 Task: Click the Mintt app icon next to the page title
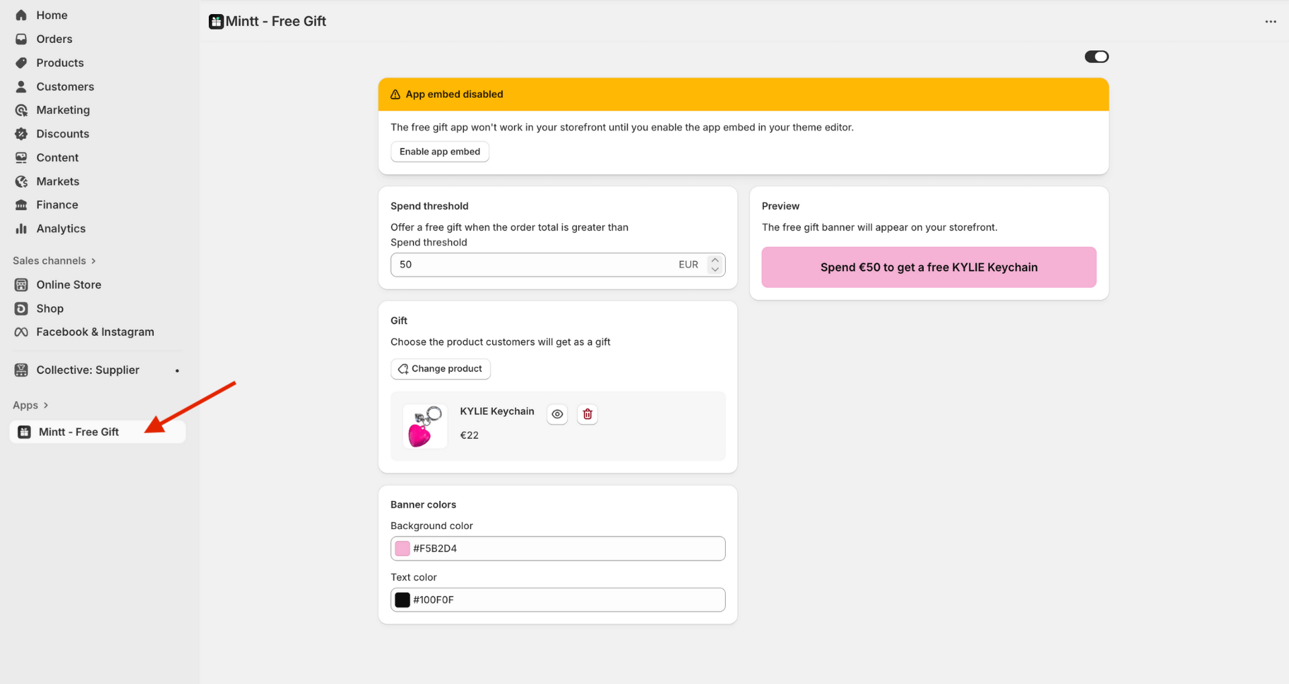point(216,21)
